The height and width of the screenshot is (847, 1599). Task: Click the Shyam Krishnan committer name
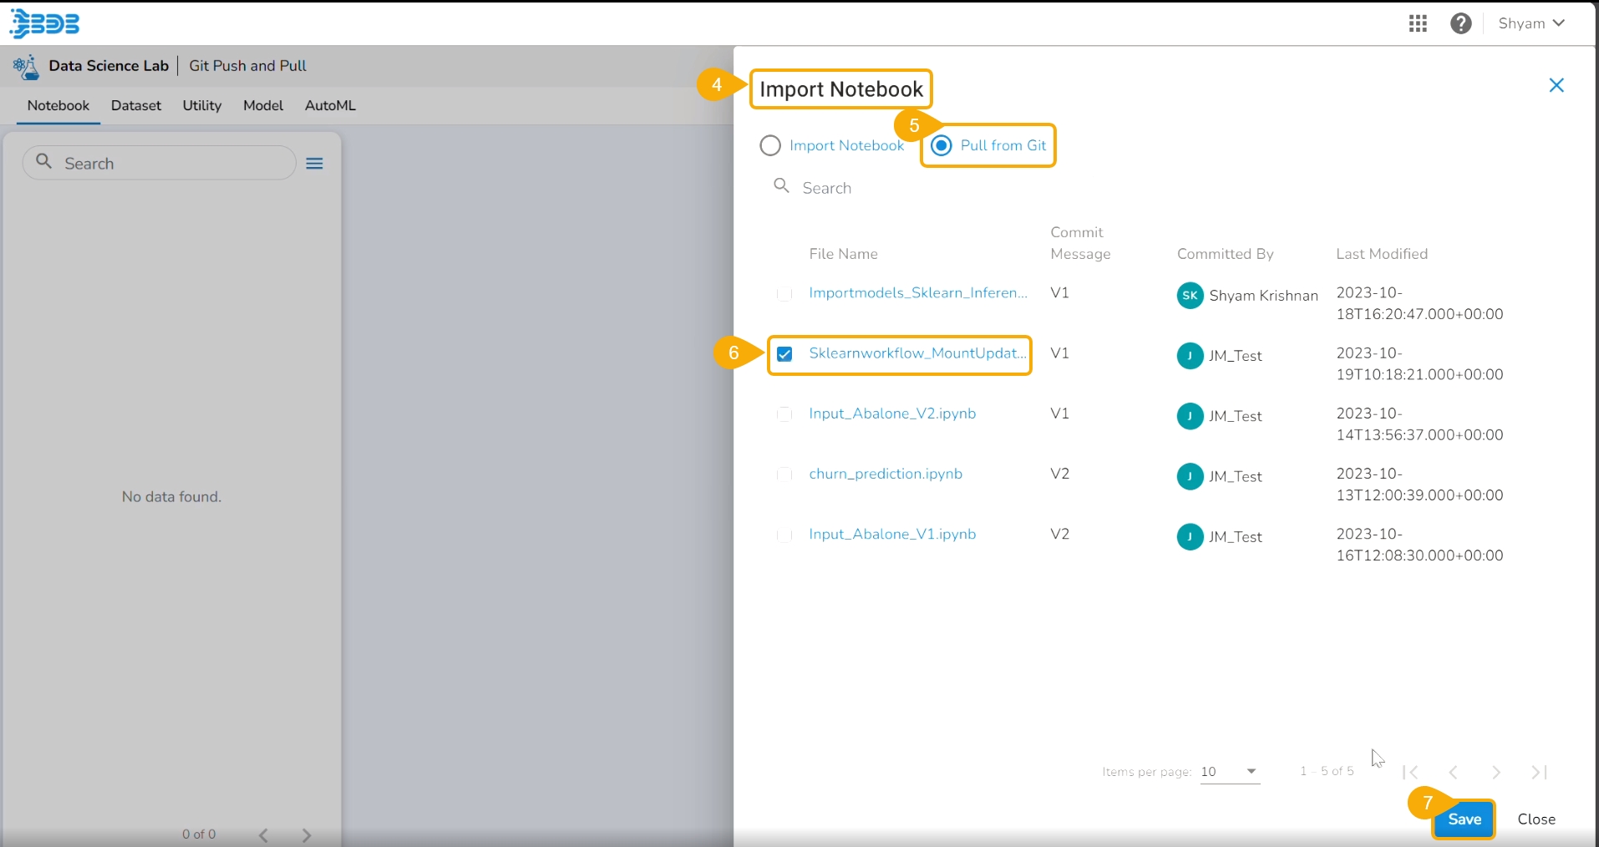1263,296
